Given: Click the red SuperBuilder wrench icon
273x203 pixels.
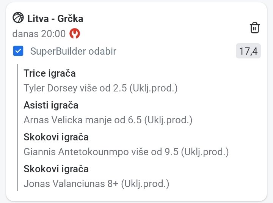Looking at the screenshot, I should pyautogui.click(x=75, y=34).
